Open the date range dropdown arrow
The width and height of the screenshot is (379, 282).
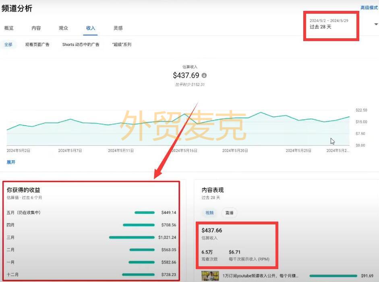(376, 24)
